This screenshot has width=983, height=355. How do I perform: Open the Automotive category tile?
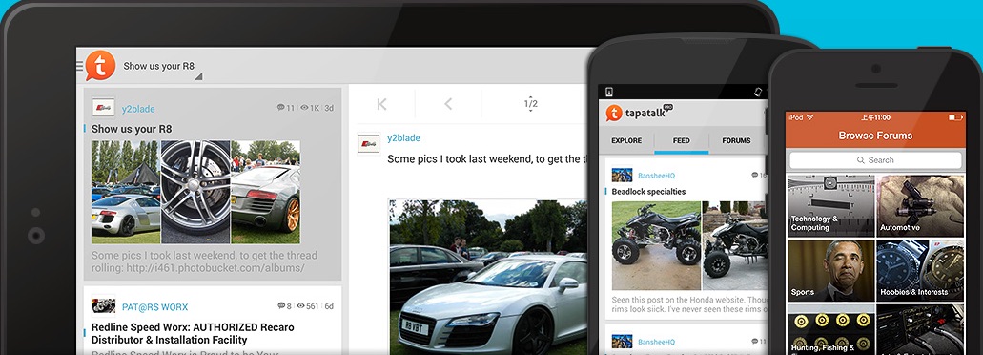[920, 206]
